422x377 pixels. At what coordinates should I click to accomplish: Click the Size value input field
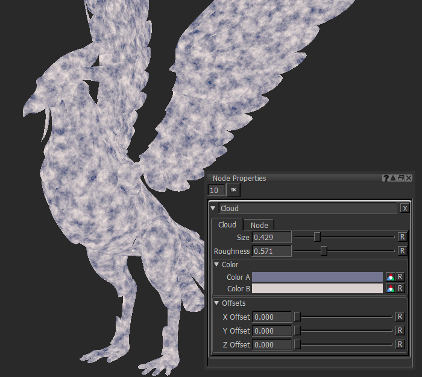(x=271, y=238)
